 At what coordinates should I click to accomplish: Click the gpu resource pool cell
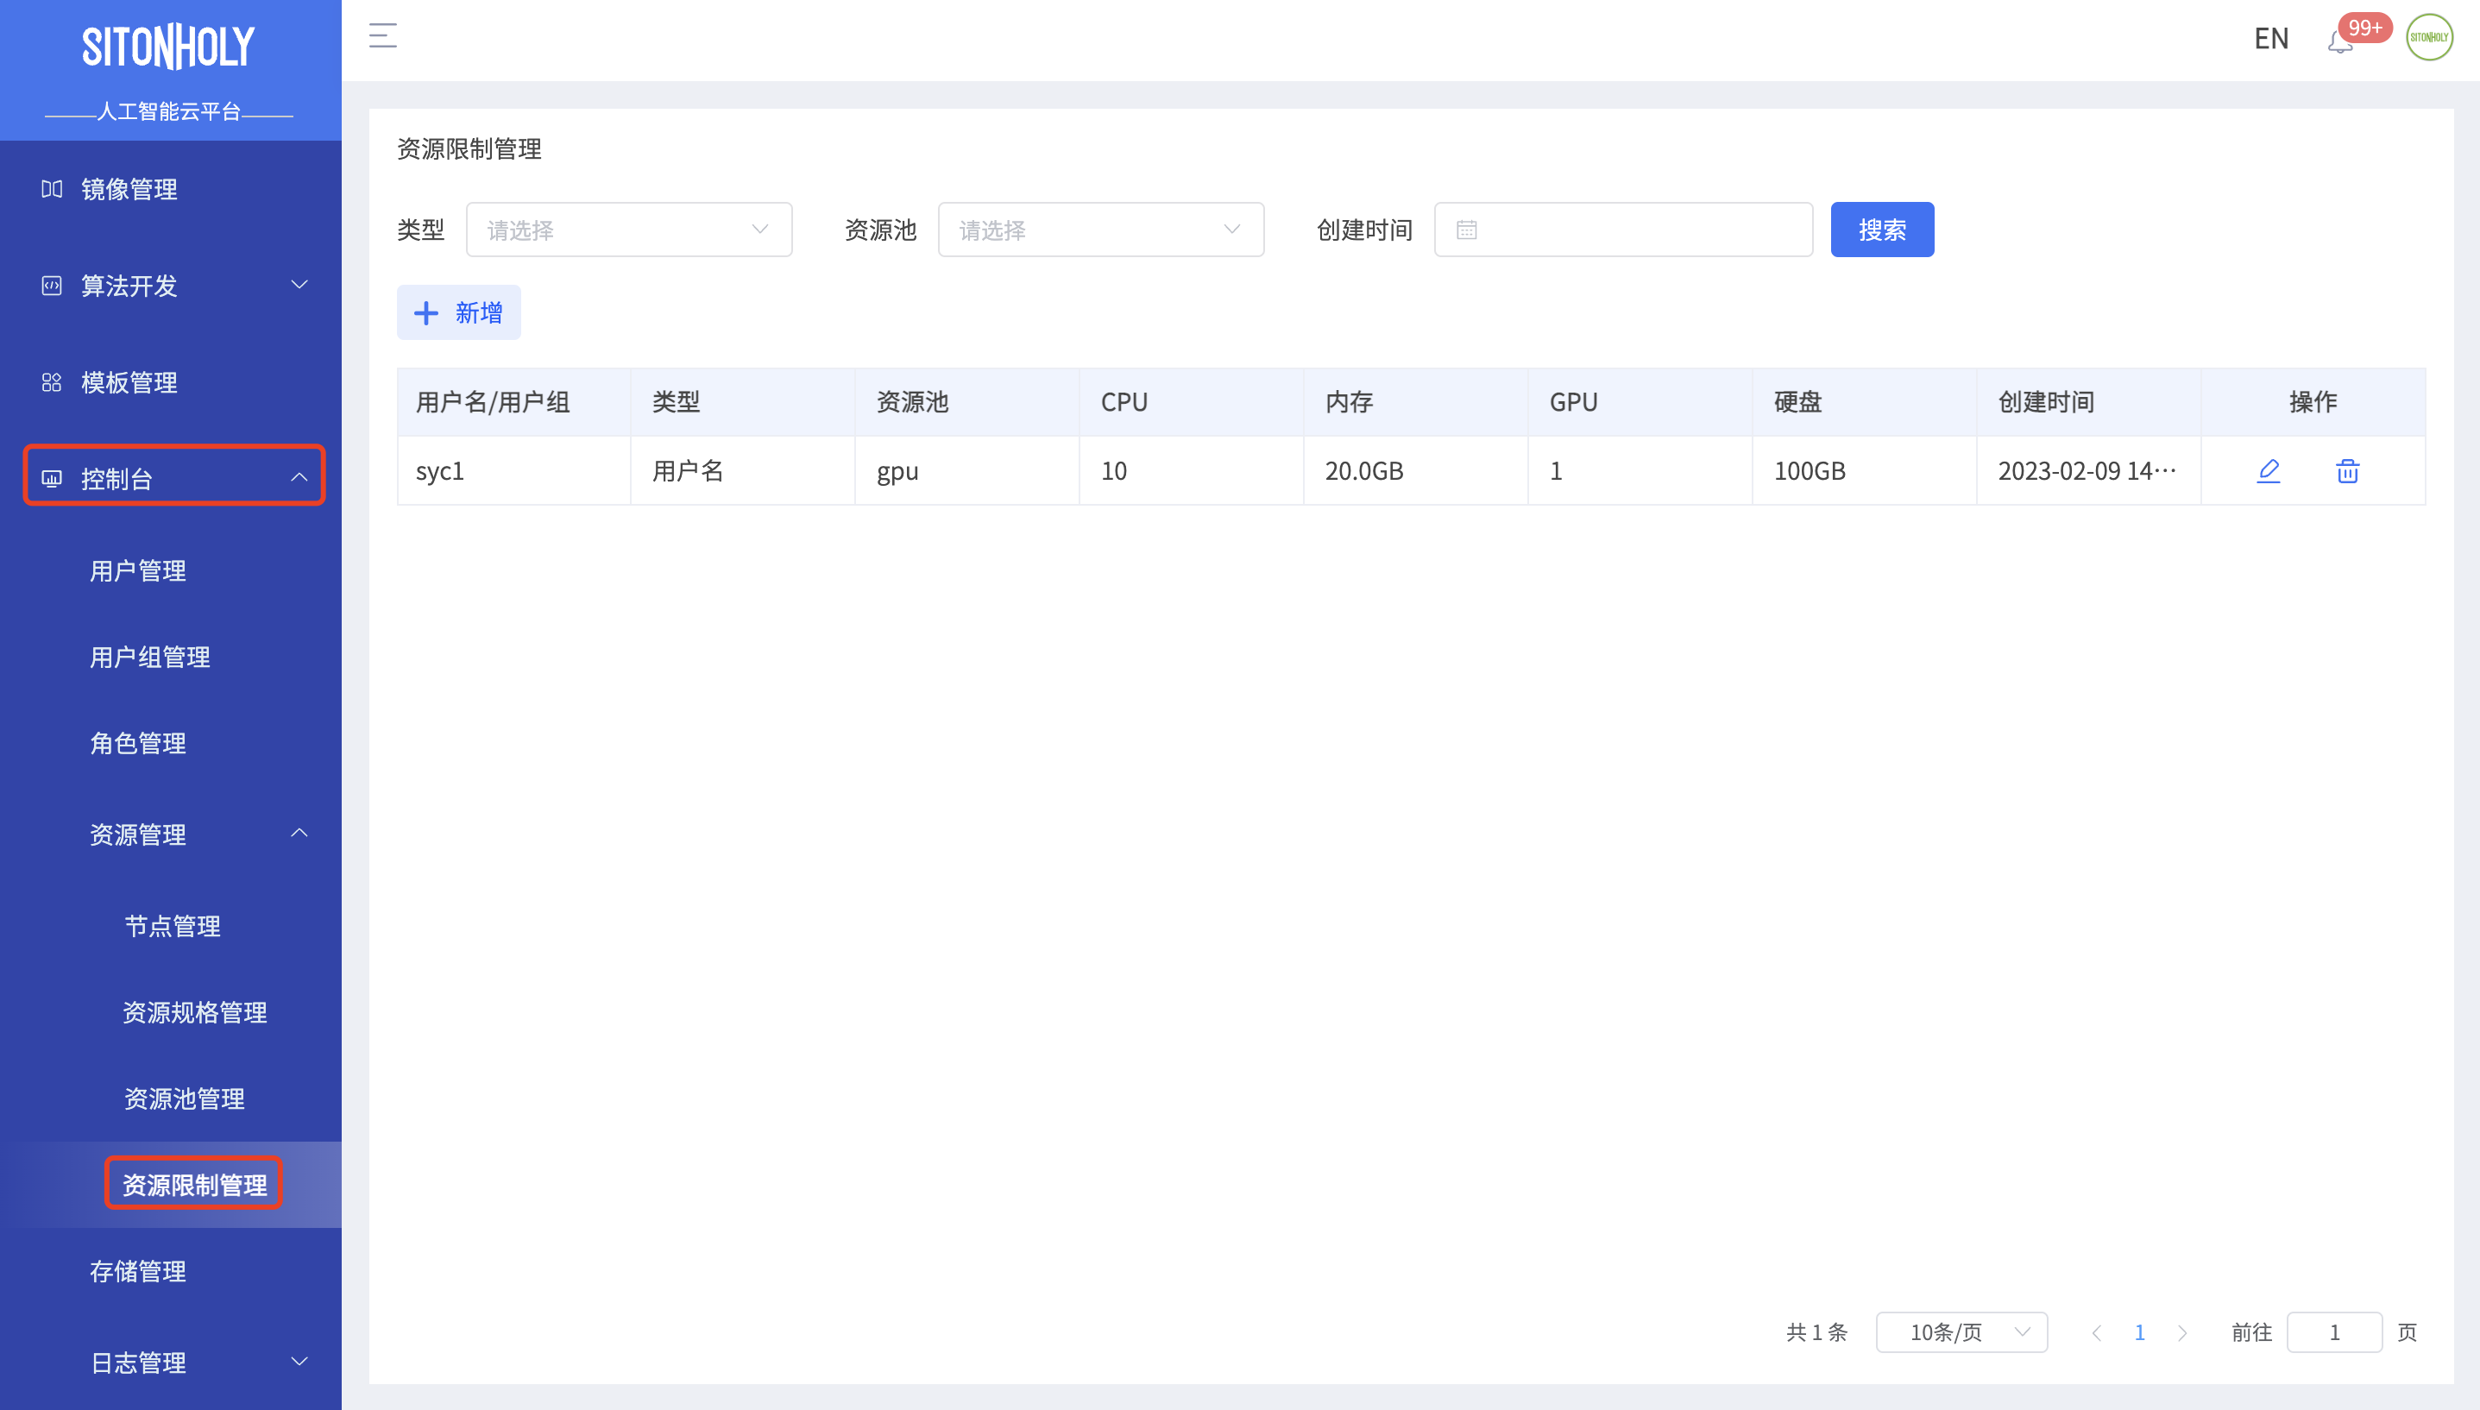click(967, 470)
